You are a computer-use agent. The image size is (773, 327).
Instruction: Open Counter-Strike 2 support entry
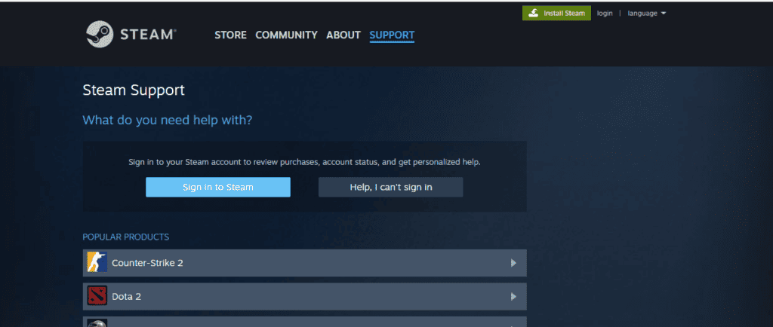pos(305,263)
